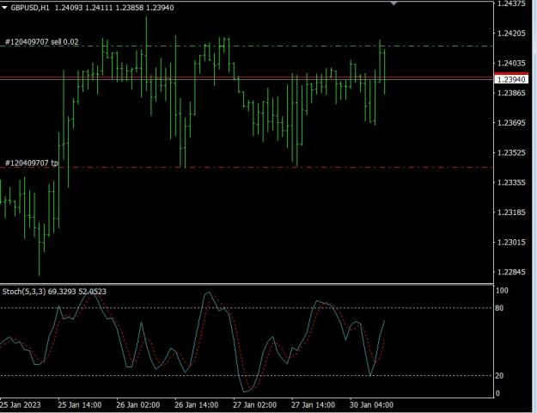Click the stochastic scale level 100
537x413 pixels.
502,291
